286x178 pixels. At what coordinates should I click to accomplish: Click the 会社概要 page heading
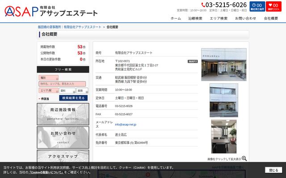(50, 34)
